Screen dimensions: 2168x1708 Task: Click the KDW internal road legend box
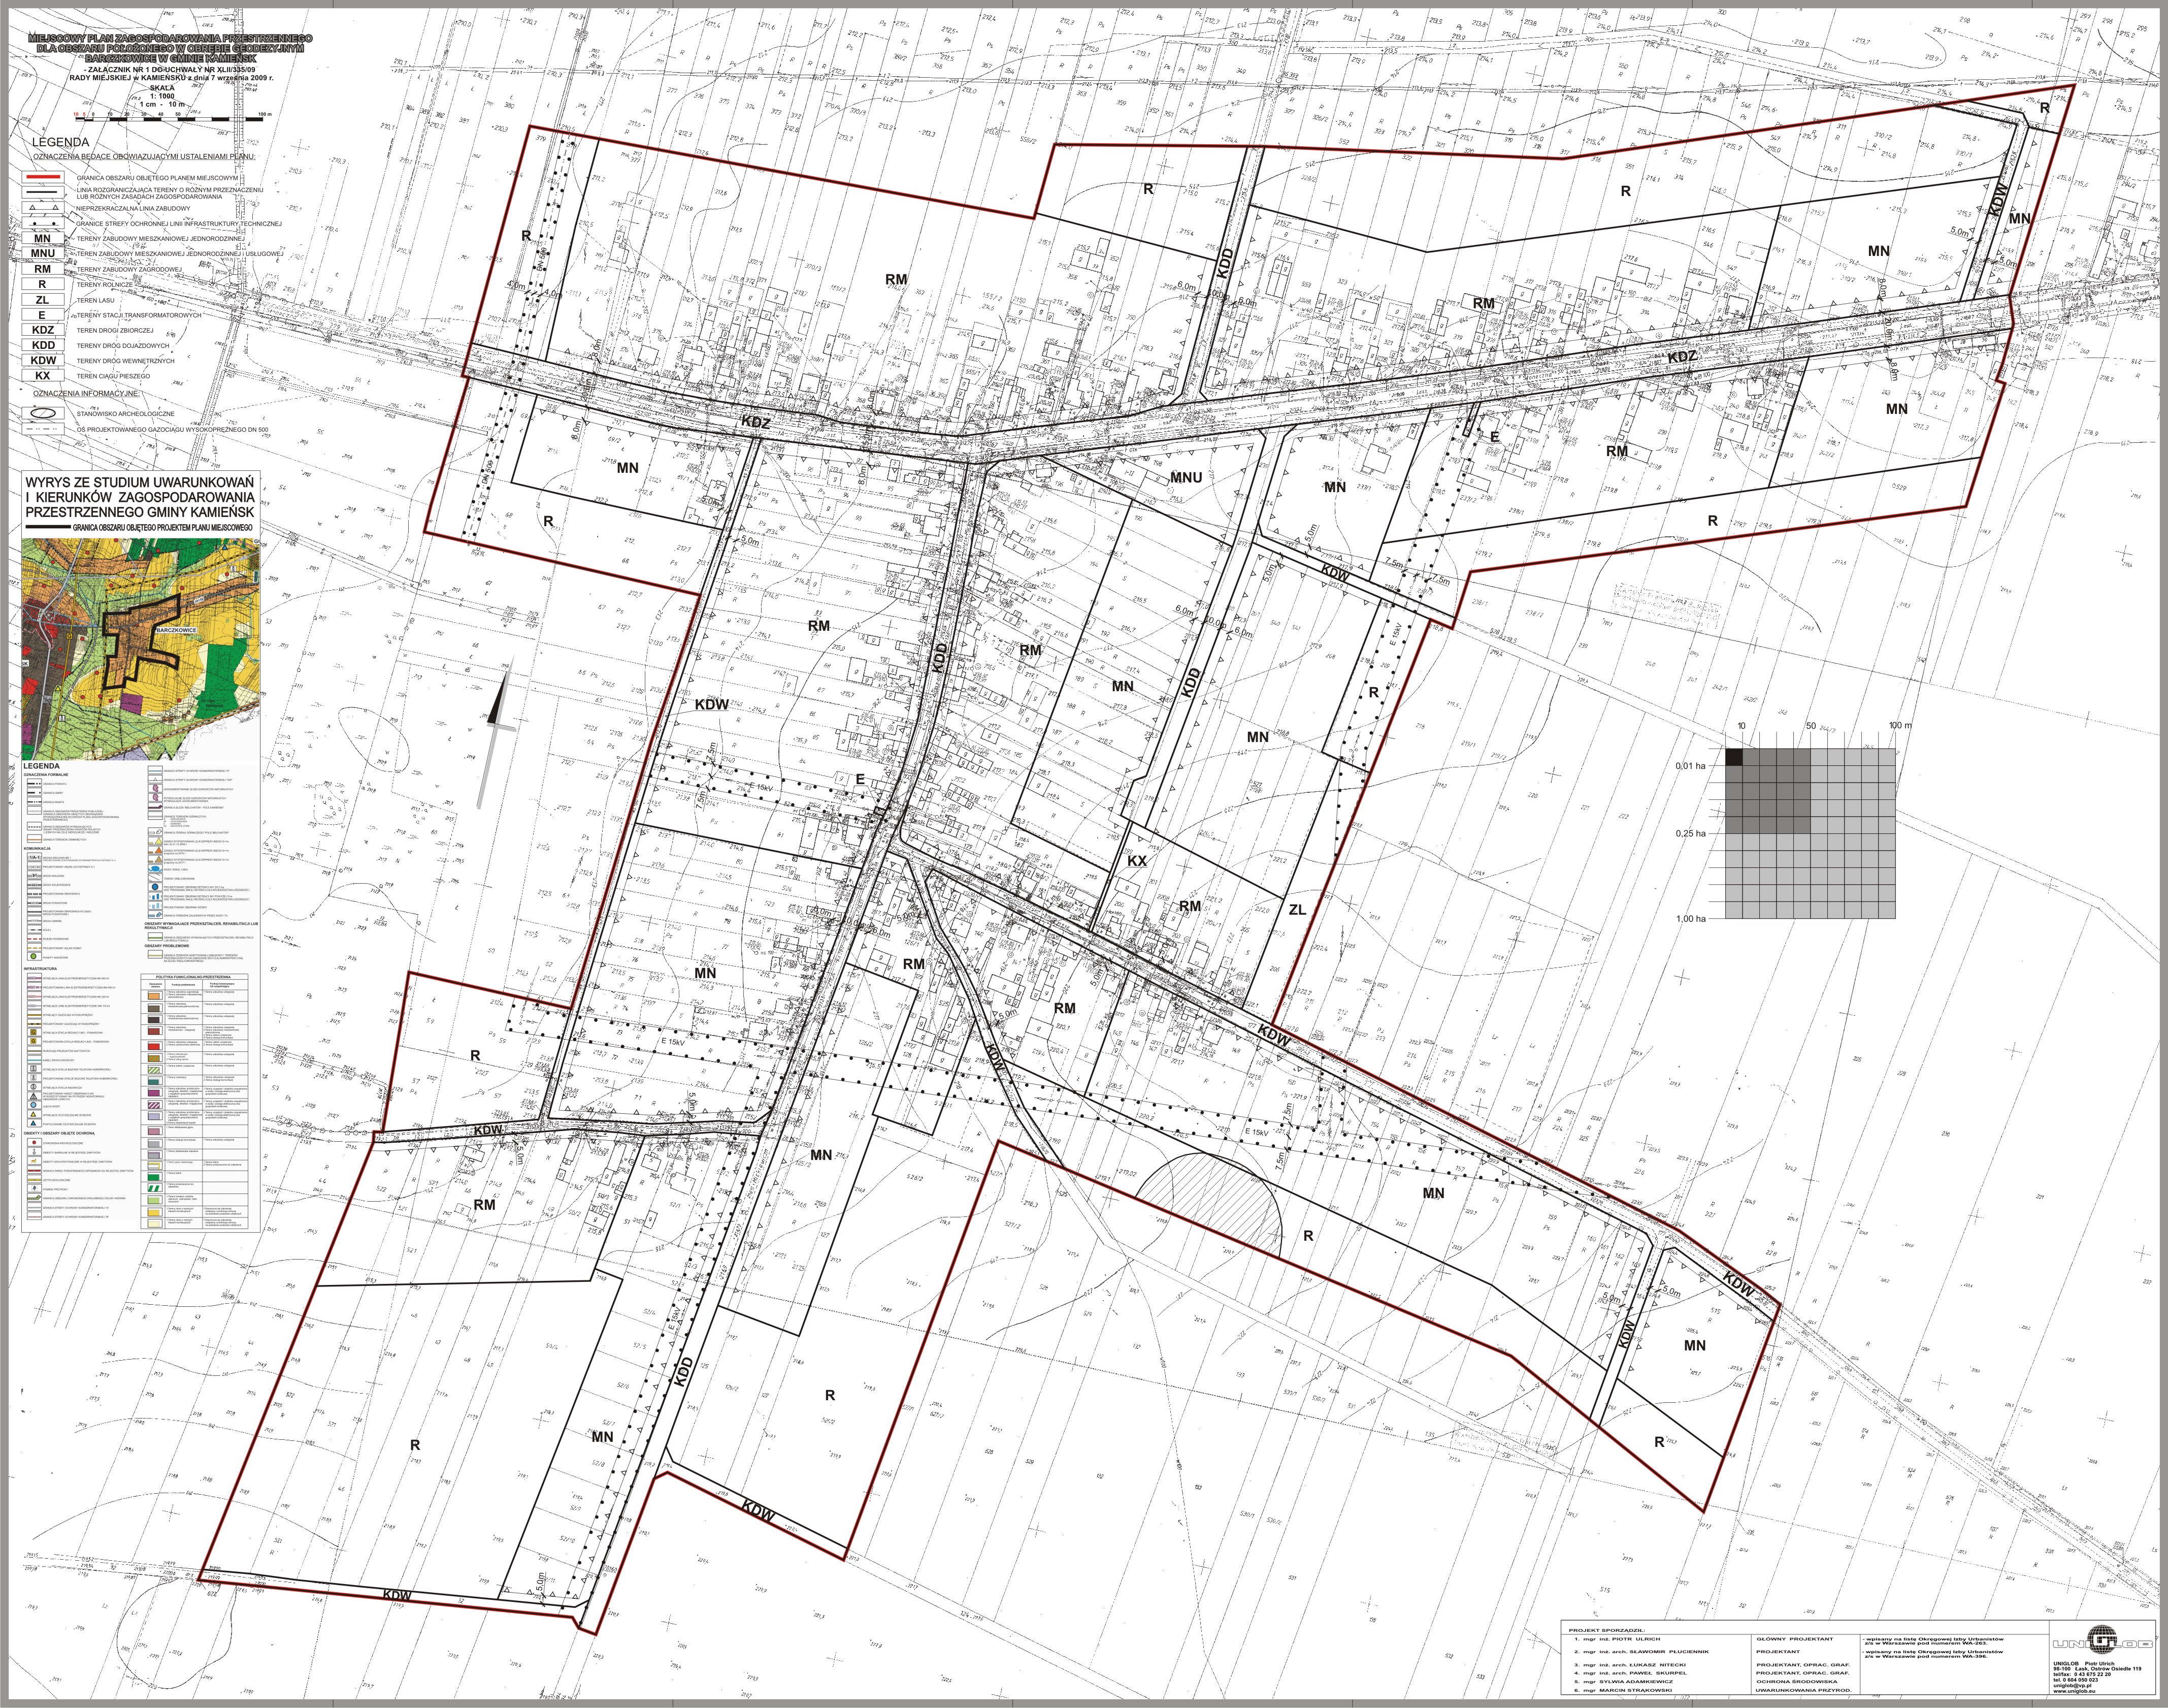(x=43, y=361)
